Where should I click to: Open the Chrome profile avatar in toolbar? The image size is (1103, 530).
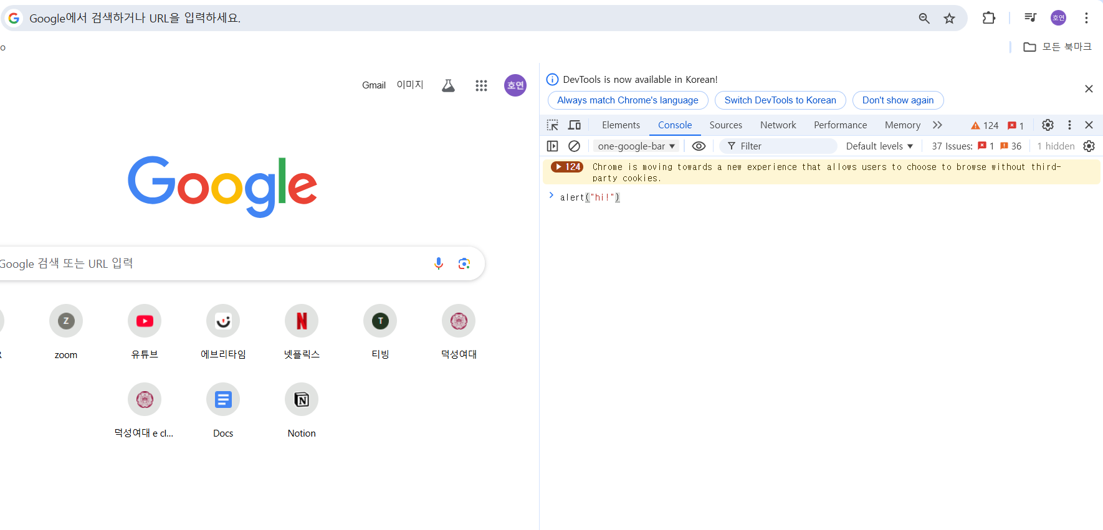(x=1058, y=18)
